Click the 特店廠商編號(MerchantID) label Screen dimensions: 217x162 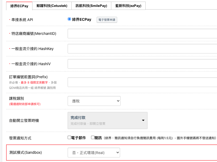[x=34, y=34]
